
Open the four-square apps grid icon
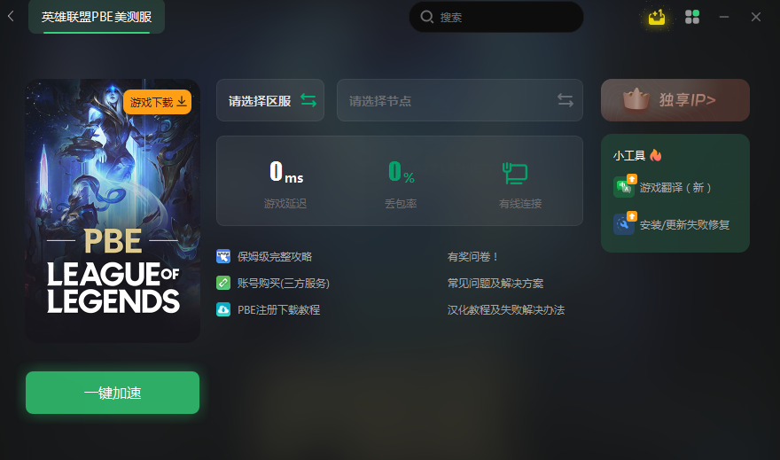click(x=692, y=17)
